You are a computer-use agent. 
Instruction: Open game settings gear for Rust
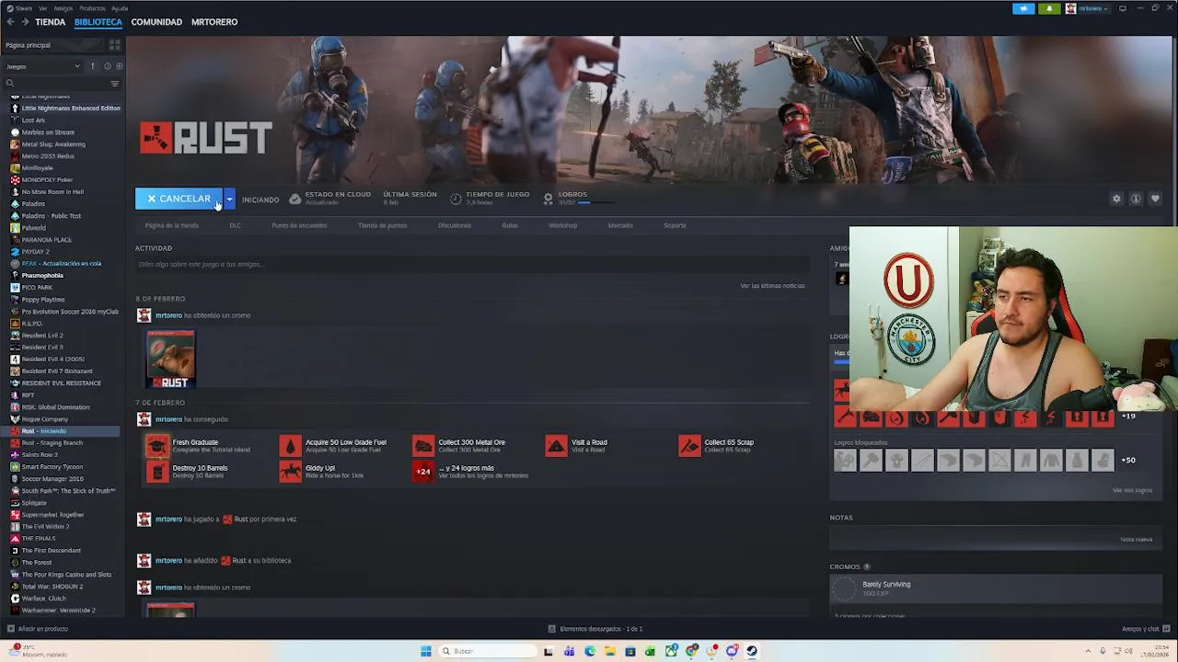[1116, 199]
